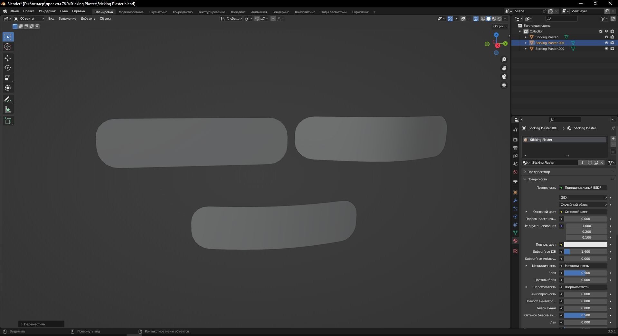618x336 pixels.
Task: Switch orthographic/perspective grid icon
Action: pyautogui.click(x=504, y=85)
